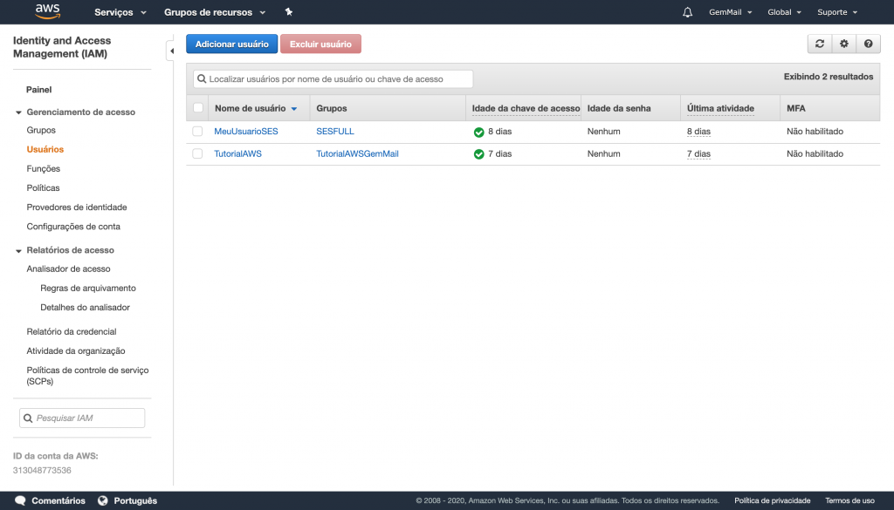Click the magnifier icon in user search

point(202,79)
